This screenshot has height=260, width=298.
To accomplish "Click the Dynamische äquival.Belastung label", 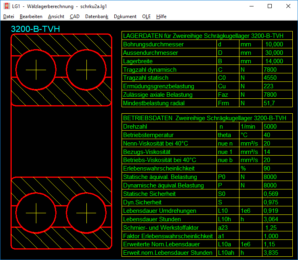I will (x=163, y=185).
